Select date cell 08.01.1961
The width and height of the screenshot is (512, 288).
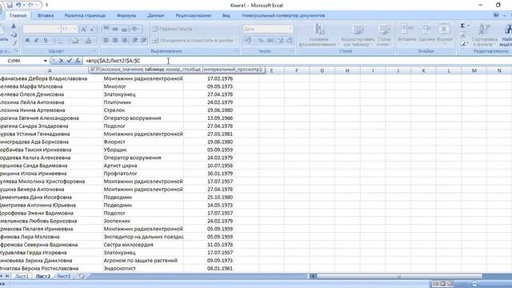(209, 269)
